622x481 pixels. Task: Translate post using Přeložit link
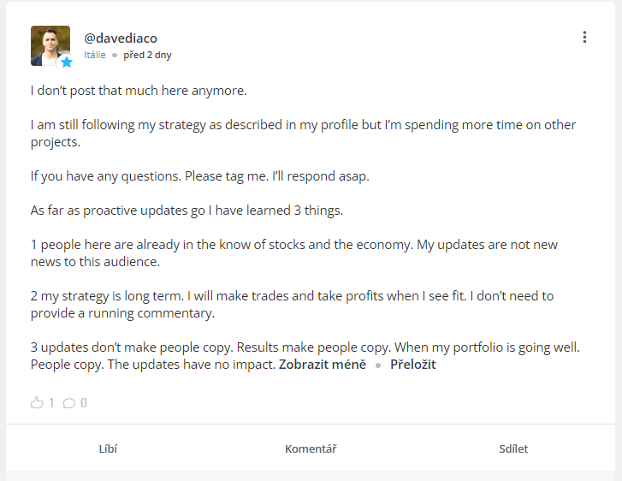[x=413, y=365]
